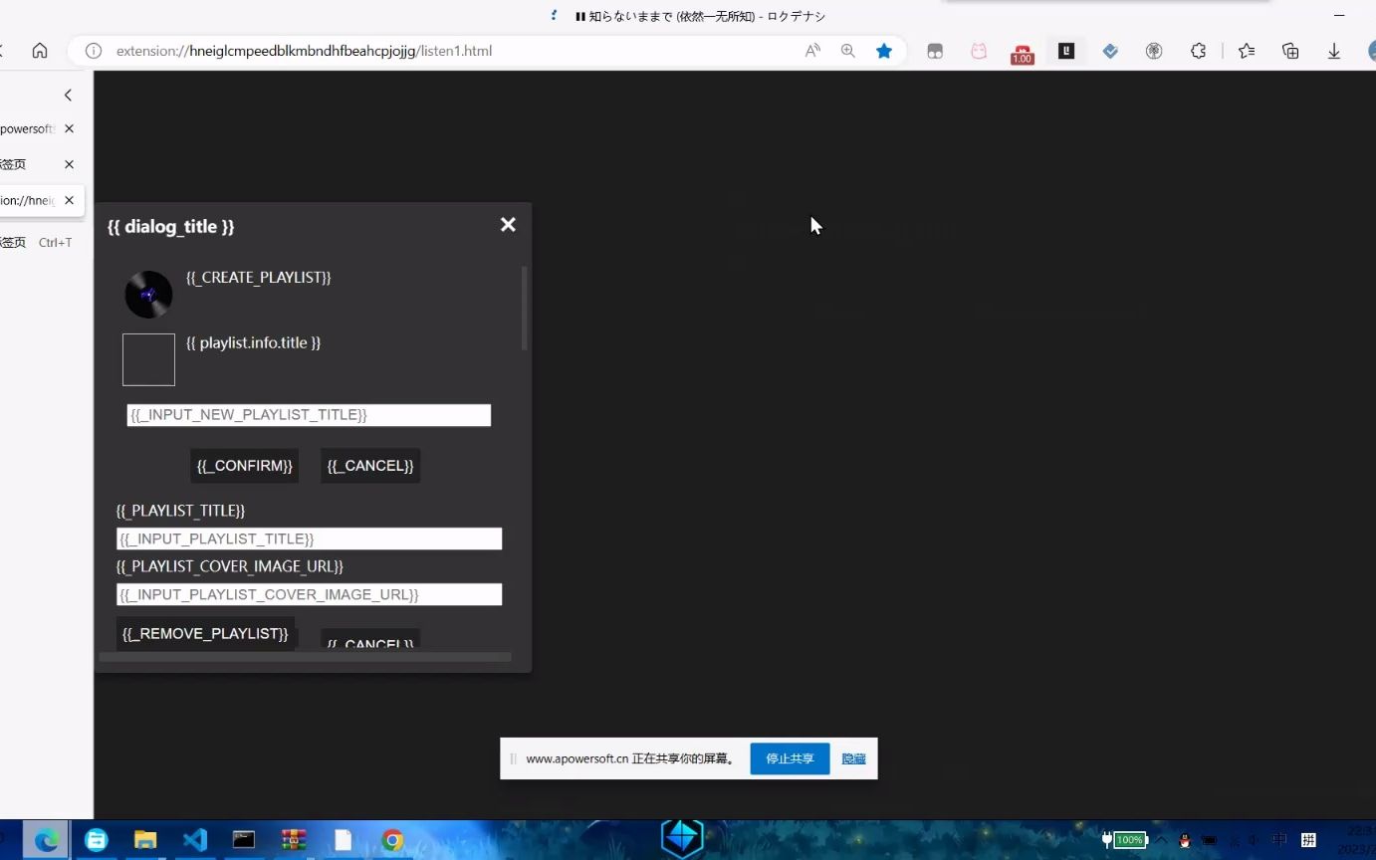Viewport: 1376px width, 860px height.
Task: Open File Explorer from taskbar
Action: (145, 841)
